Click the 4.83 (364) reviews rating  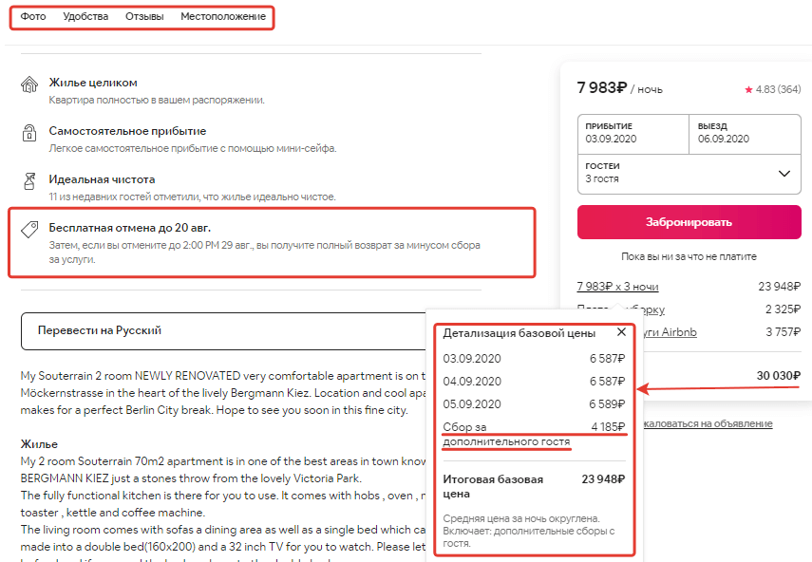tap(778, 89)
